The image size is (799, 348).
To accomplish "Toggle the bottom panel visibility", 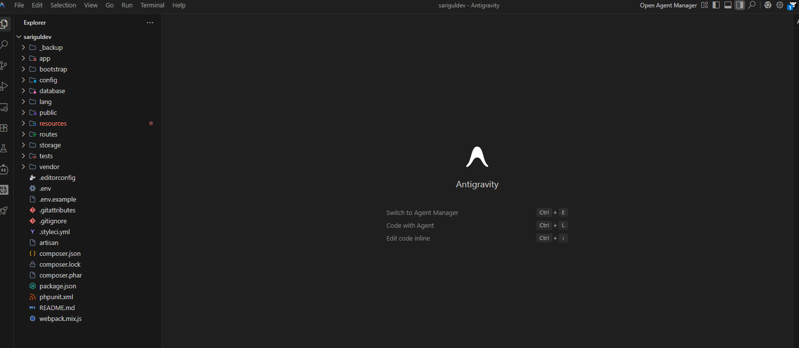I will pos(728,5).
